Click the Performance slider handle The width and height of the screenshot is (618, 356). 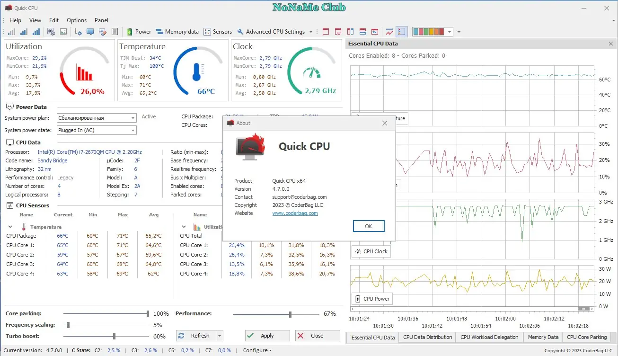click(x=291, y=314)
